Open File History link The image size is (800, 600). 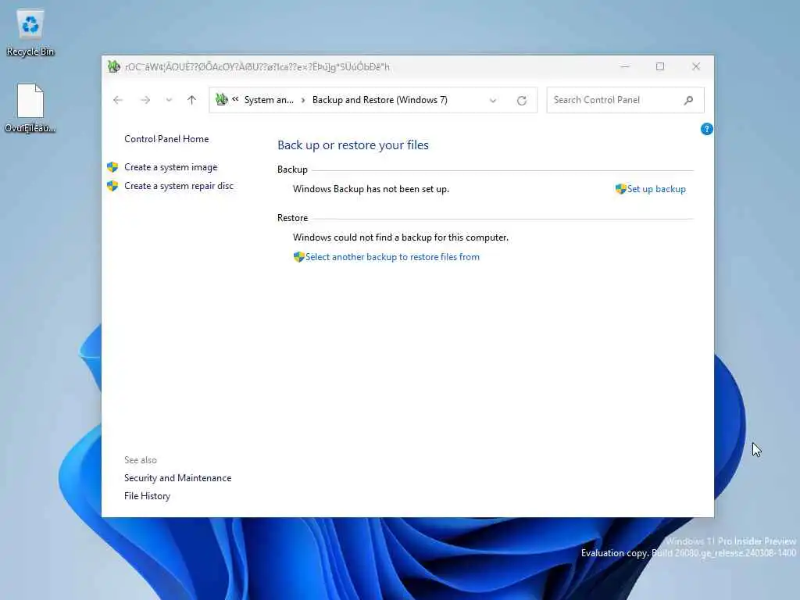[147, 496]
